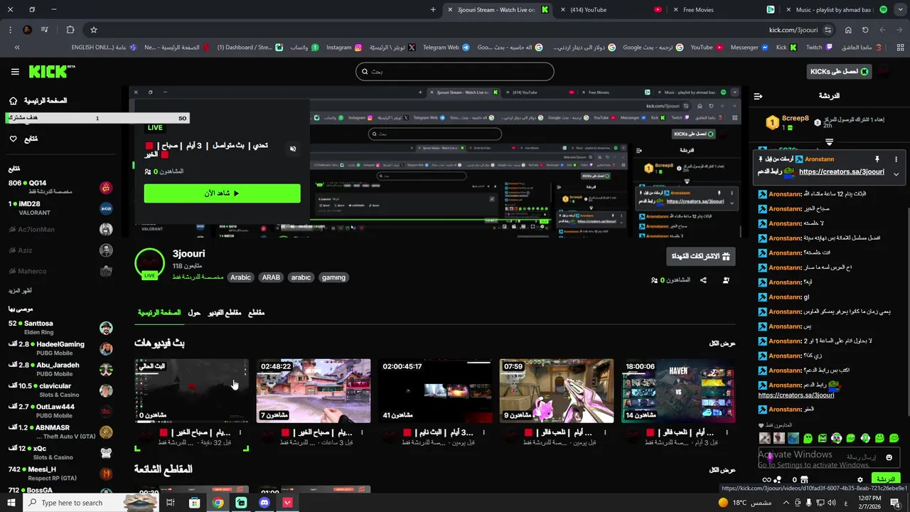Click the Kick search field
This screenshot has width=910, height=512.
455,71
